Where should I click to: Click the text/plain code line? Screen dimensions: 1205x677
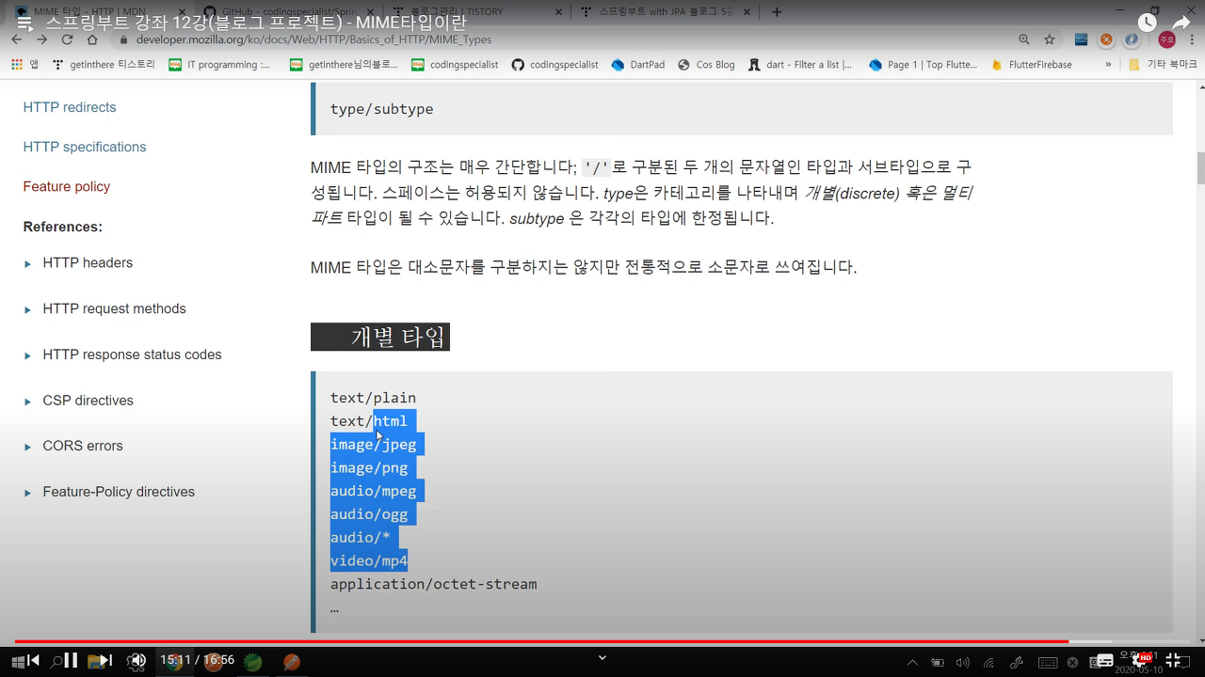click(373, 398)
